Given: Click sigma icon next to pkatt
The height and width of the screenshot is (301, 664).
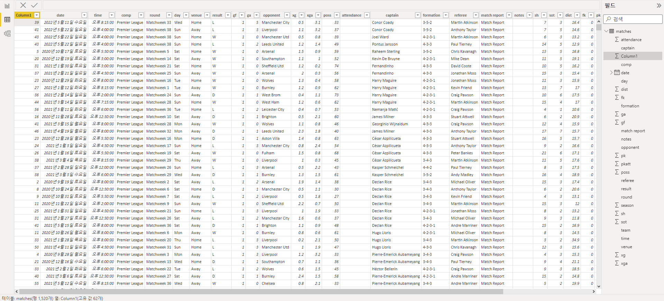Looking at the screenshot, I should [x=617, y=164].
